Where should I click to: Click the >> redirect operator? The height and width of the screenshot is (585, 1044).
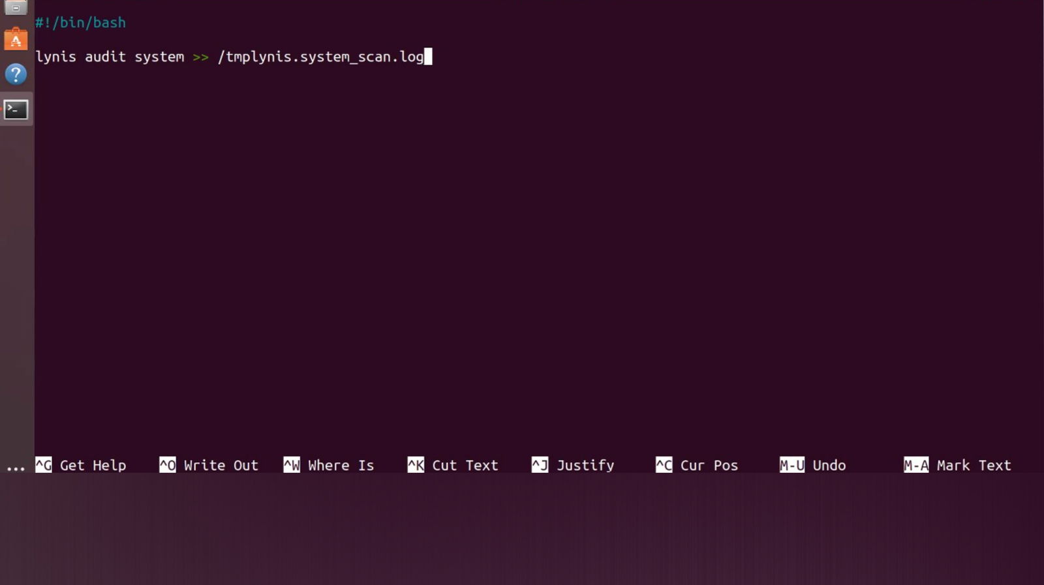tap(200, 57)
